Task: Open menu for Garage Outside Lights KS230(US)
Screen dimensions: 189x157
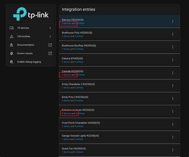Action: coord(173,137)
